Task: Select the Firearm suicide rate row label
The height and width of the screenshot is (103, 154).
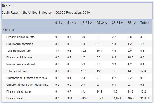Action: pos(19,57)
